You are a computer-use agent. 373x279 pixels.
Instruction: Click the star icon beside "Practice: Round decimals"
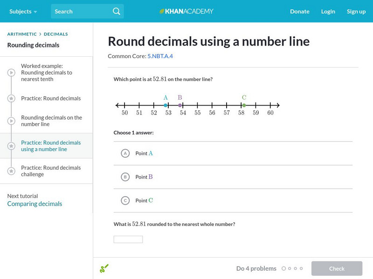10,98
